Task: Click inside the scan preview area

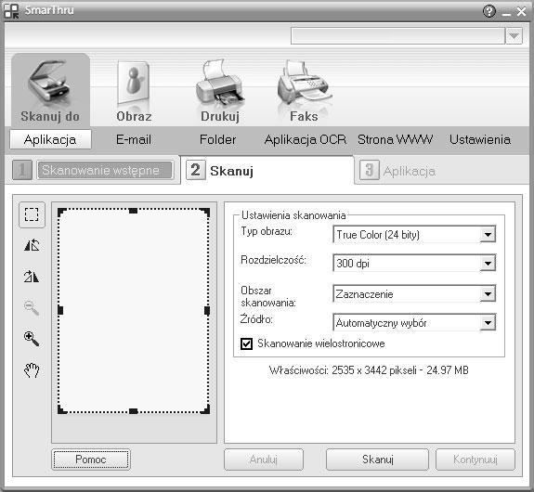Action: tap(134, 311)
